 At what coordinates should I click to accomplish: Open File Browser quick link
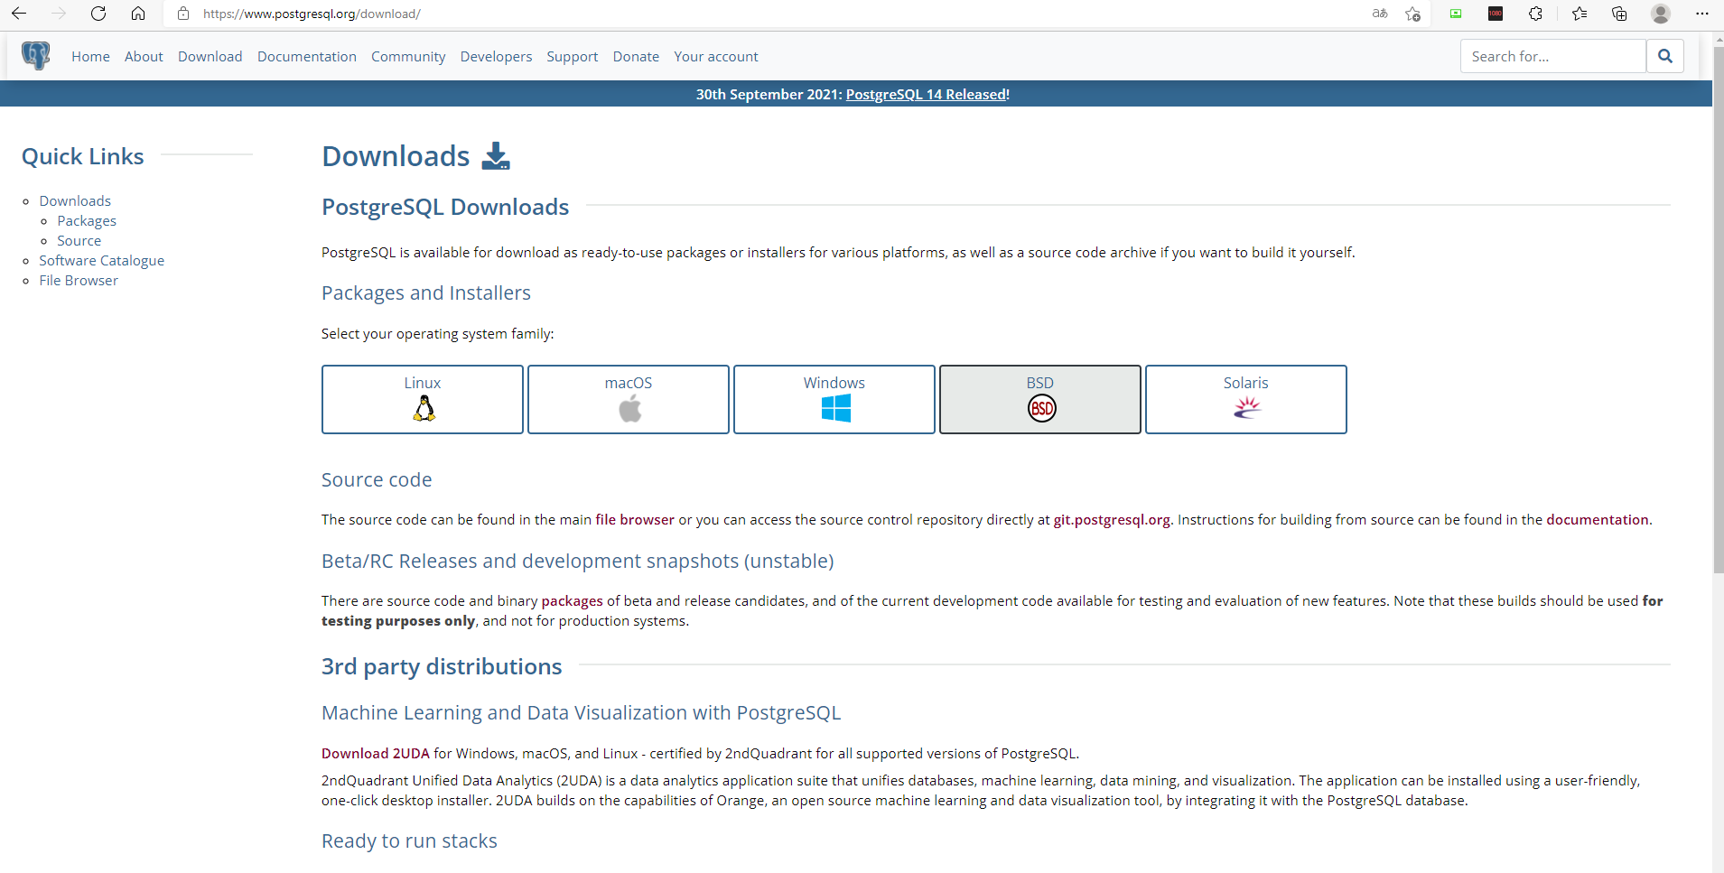point(79,280)
